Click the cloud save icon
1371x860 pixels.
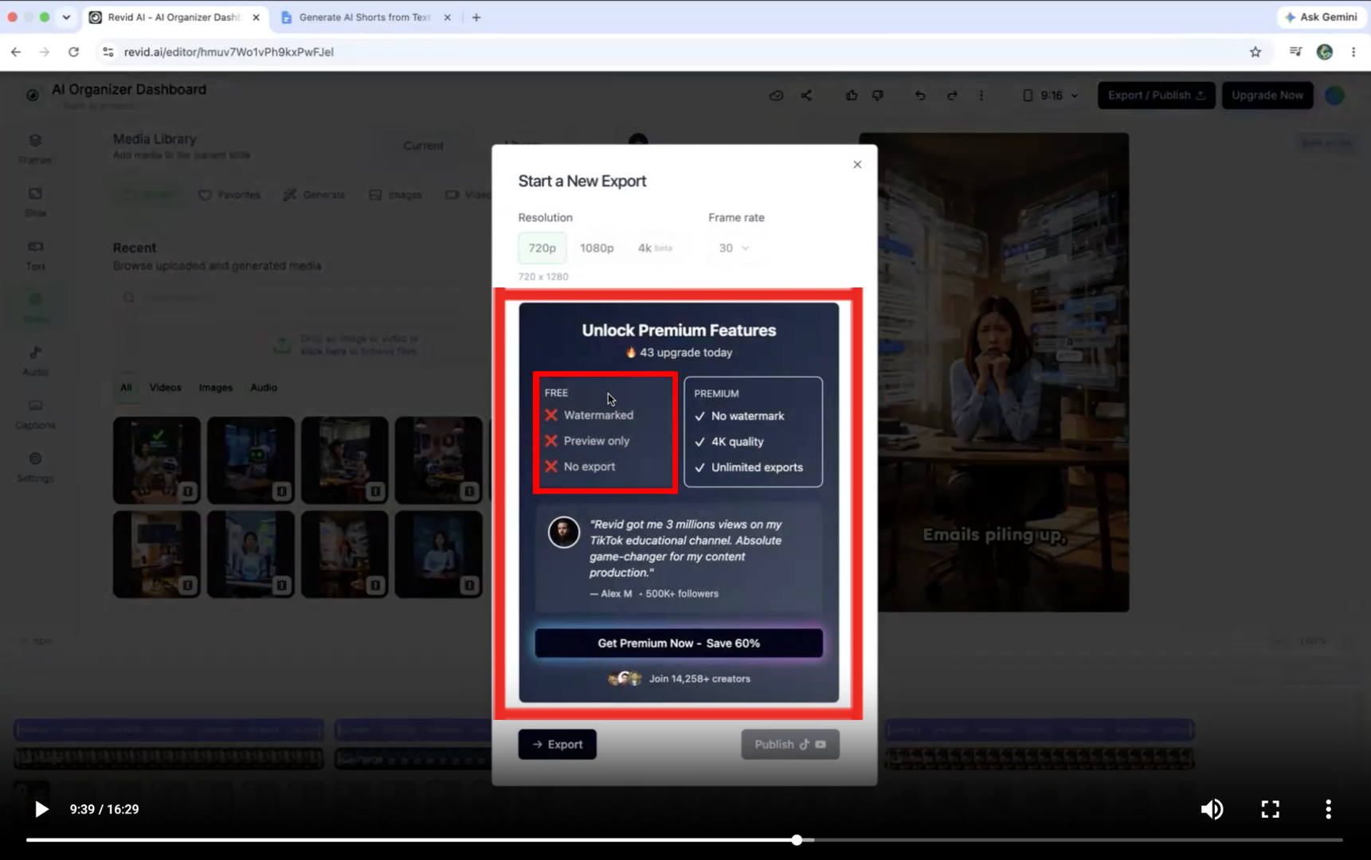776,95
